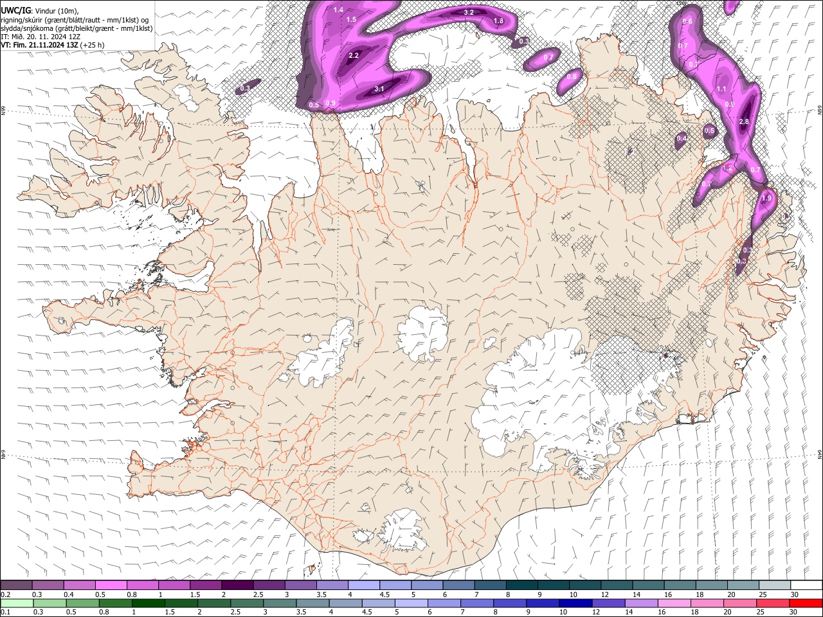The height and width of the screenshot is (617, 823).
Task: Click the 'VT: Fim. 21.11.2024 13Z' line
Action: click(x=53, y=45)
